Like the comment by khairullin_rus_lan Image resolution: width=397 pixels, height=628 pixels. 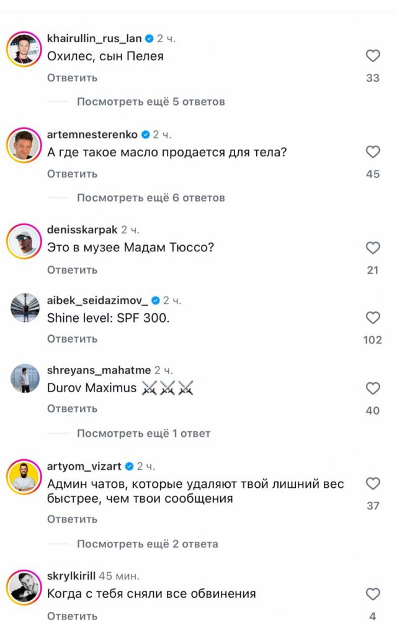(373, 56)
